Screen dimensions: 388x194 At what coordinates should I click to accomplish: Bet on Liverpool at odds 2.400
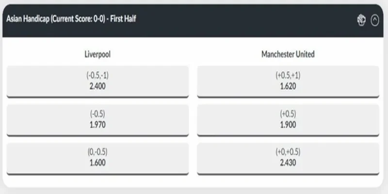pyautogui.click(x=97, y=86)
